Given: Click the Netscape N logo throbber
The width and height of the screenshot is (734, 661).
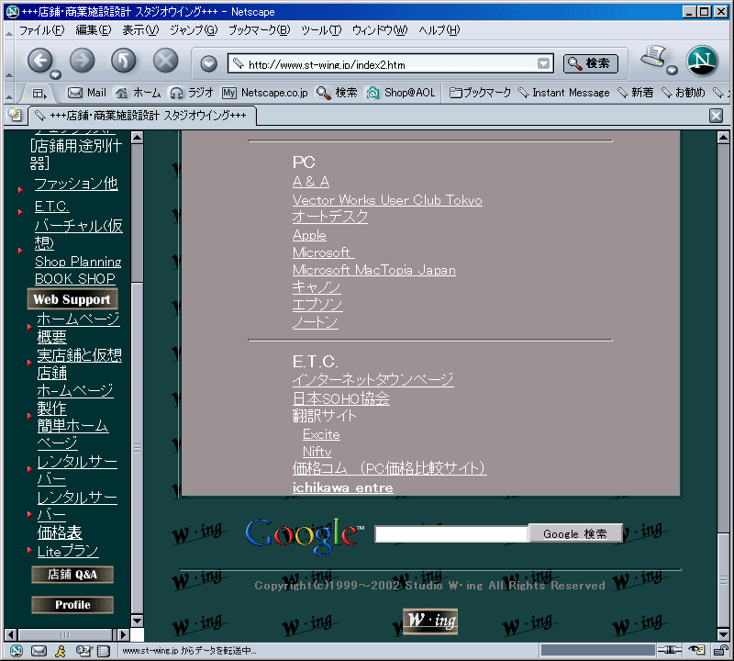Looking at the screenshot, I should pos(702,61).
